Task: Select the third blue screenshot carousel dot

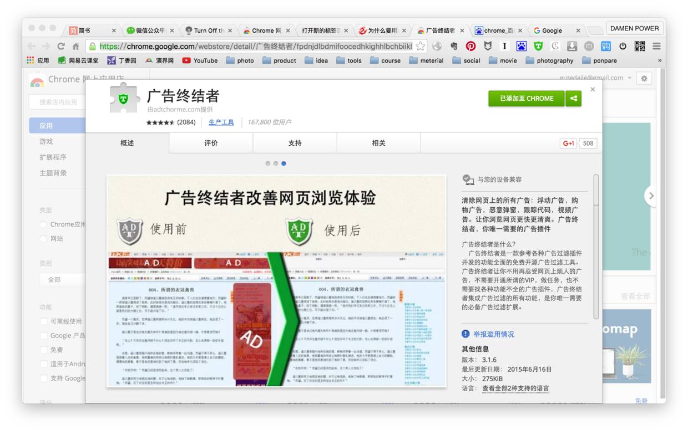Action: tap(284, 163)
